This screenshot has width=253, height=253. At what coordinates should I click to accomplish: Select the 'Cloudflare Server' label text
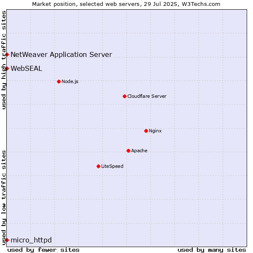click(x=147, y=96)
